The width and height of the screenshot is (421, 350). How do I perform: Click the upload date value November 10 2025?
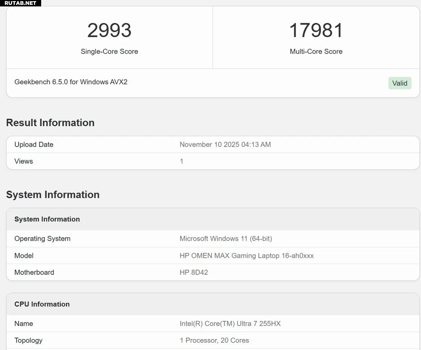point(225,144)
